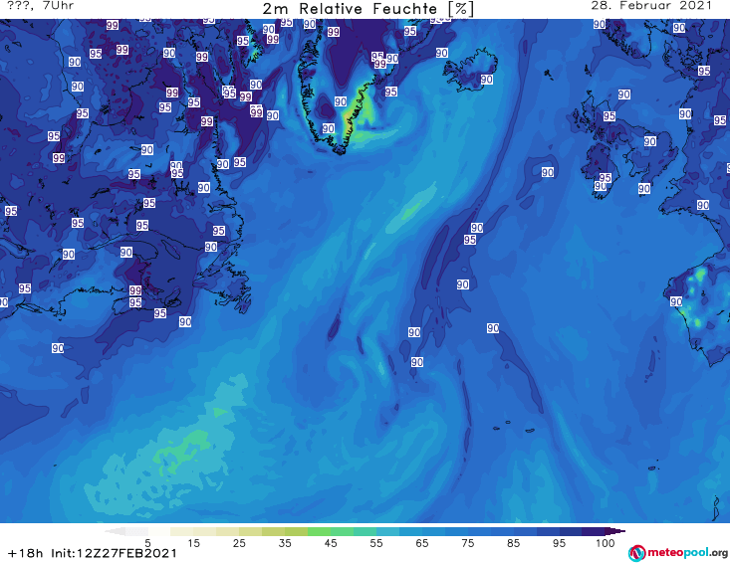Click legend value "95" on the color scale
730x563 pixels.
click(x=559, y=543)
